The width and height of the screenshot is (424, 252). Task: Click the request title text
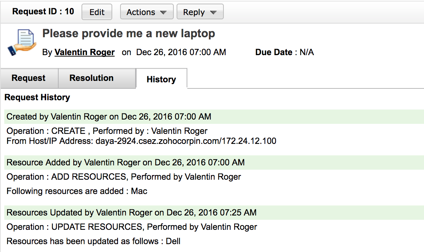pyautogui.click(x=129, y=33)
